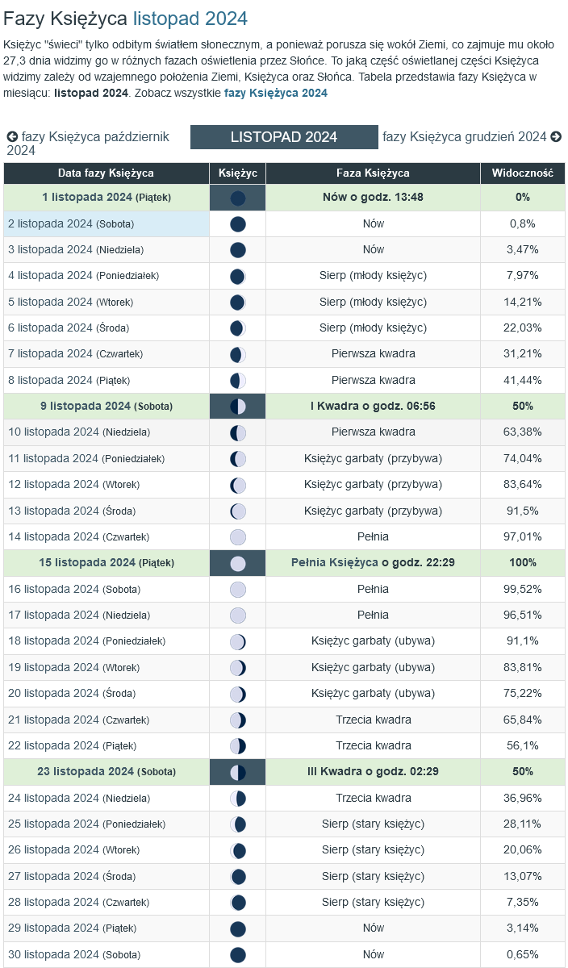
Task: Click the moon icon for 20 listopada 2024
Action: [237, 694]
